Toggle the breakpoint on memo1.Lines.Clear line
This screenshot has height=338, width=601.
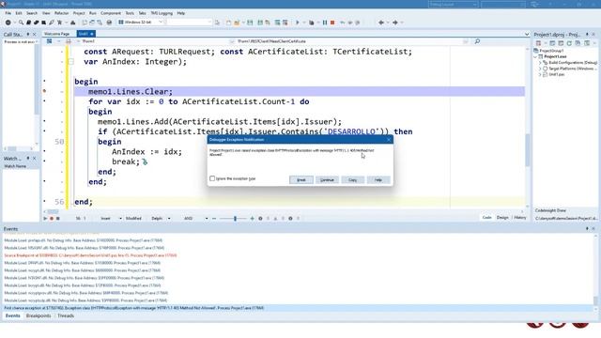tap(44, 91)
